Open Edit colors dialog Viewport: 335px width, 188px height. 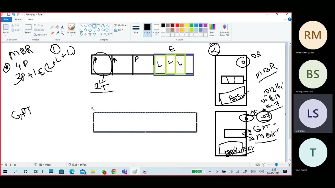212,30
